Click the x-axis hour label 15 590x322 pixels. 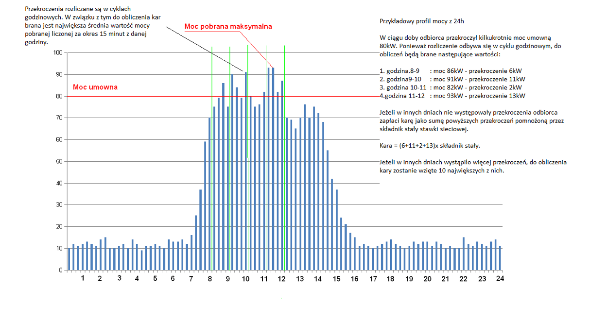pos(337,279)
